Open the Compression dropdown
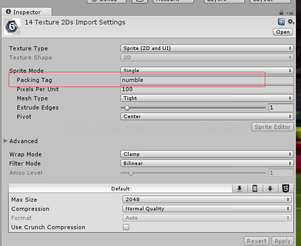Screen dimensions: 301x246 pyautogui.click(x=207, y=209)
